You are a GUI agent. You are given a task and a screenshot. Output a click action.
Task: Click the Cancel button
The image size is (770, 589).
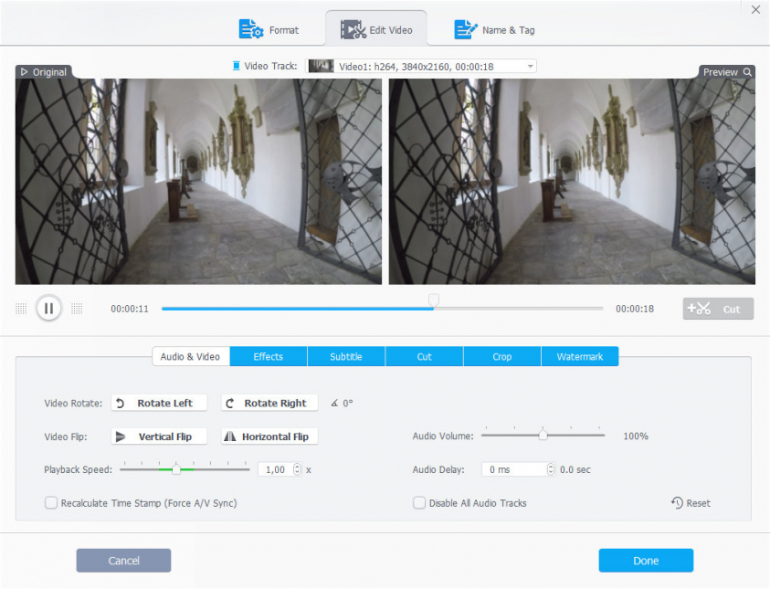(123, 561)
